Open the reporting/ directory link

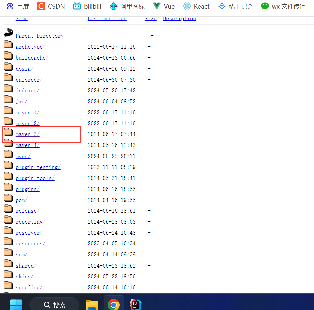point(31,222)
